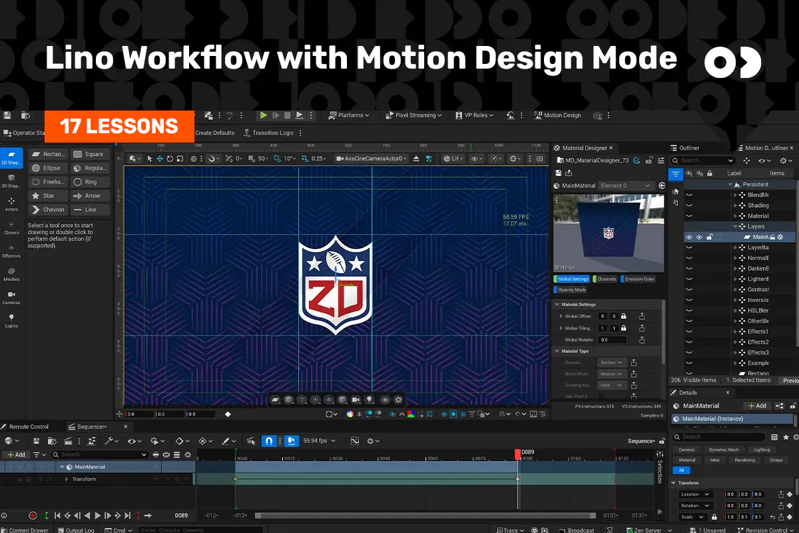
Task: Click the red playhead marker at 0089
Action: (x=517, y=454)
